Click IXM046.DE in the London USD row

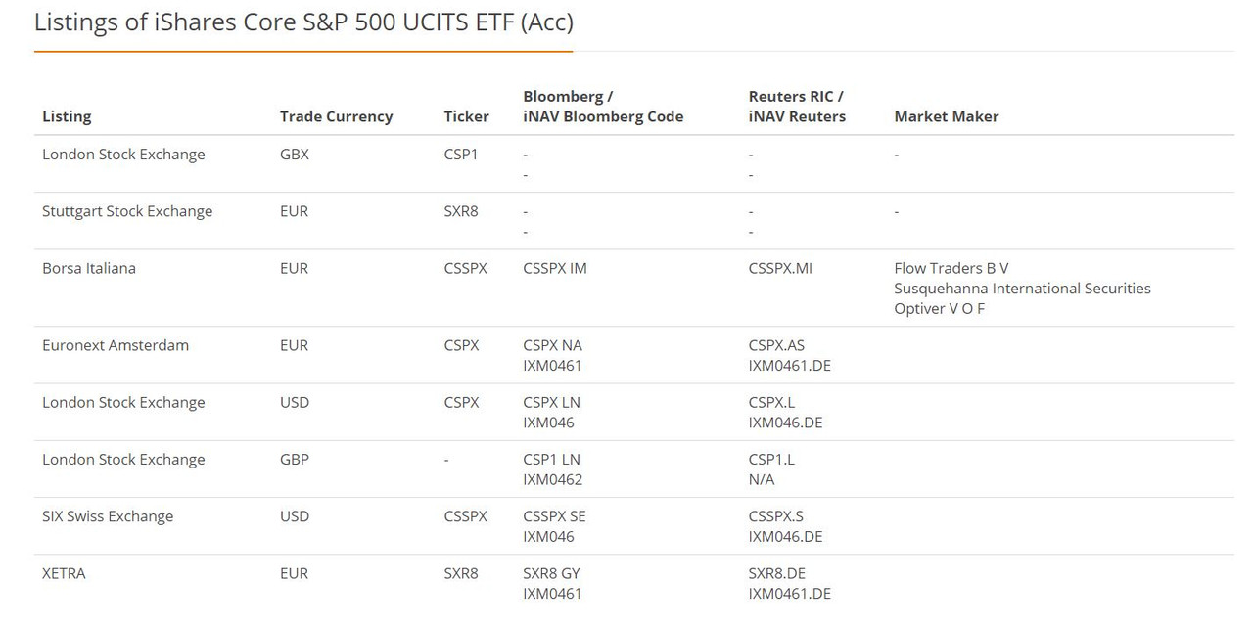tap(785, 423)
